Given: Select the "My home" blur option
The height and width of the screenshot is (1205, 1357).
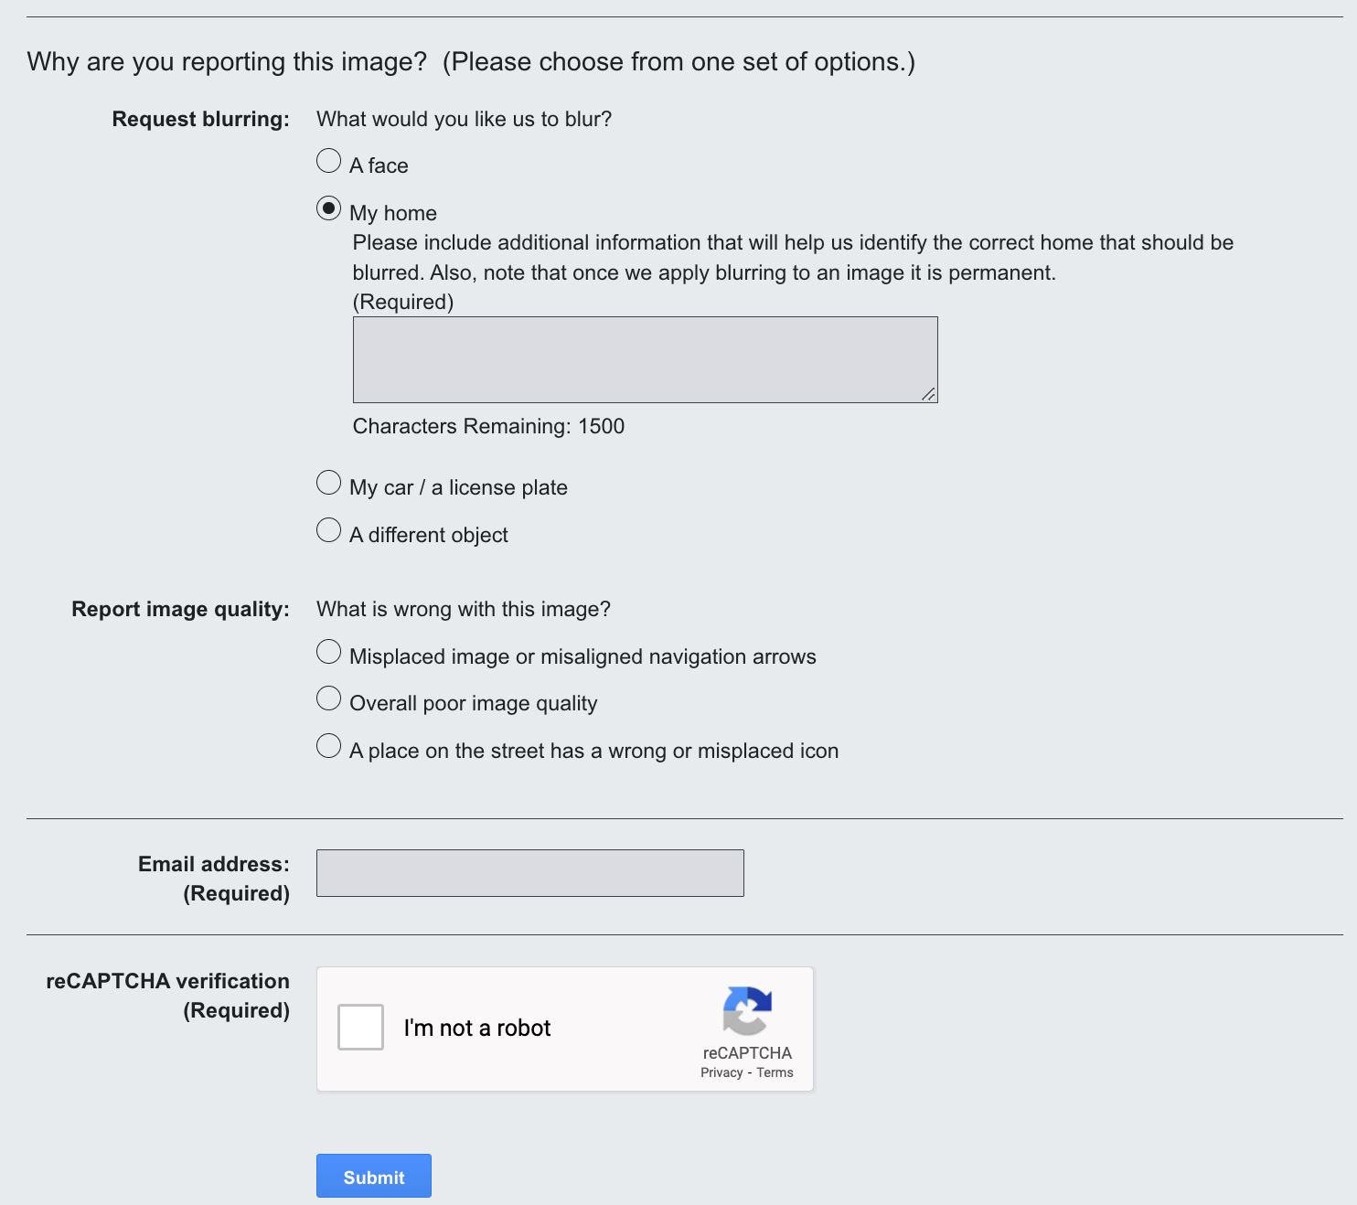Looking at the screenshot, I should 329,208.
